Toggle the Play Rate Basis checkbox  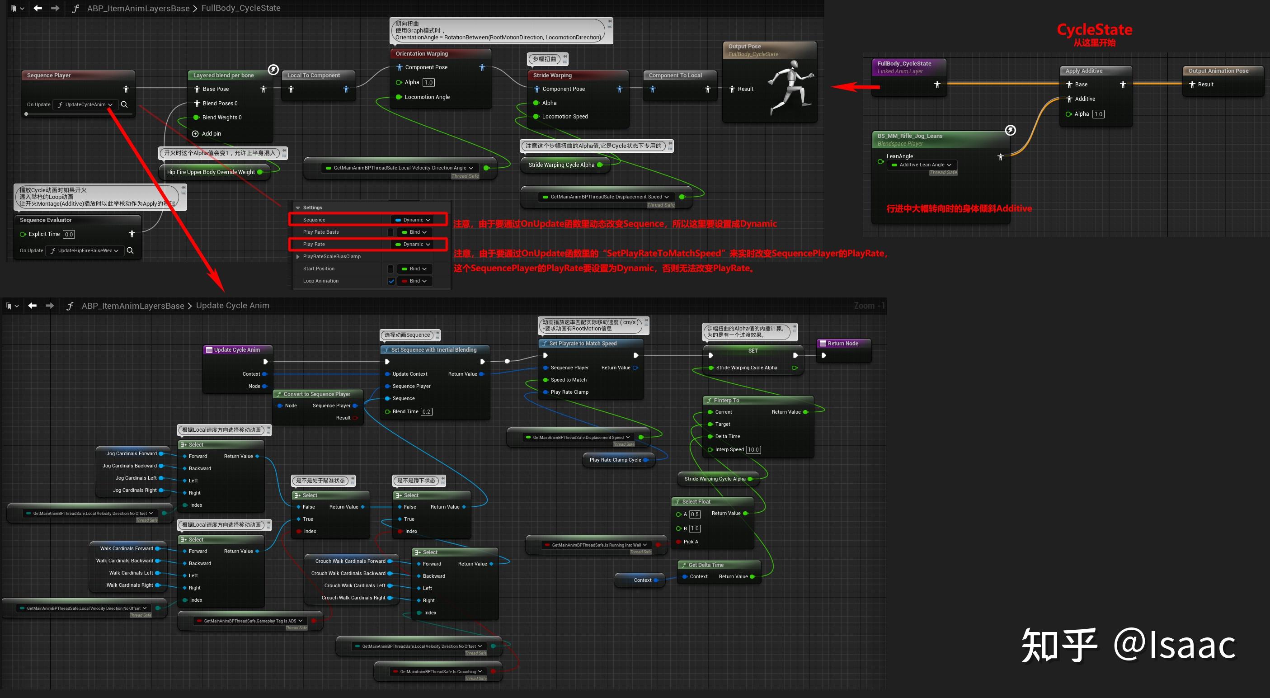[391, 232]
